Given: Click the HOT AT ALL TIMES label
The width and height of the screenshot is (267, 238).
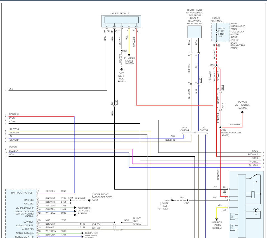Looking at the screenshot, I should coord(216,19).
